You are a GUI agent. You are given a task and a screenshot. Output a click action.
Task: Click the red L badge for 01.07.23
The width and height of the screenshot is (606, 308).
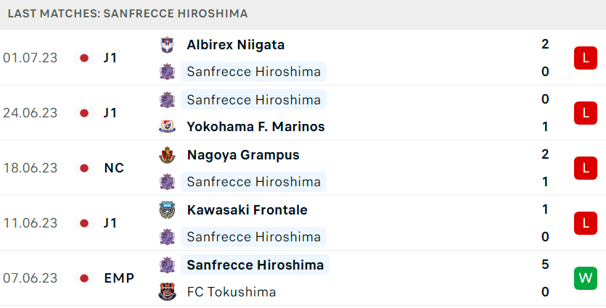pos(586,58)
